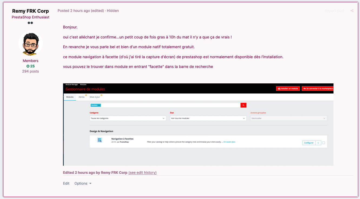The height and width of the screenshot is (199, 360).
Task: Select the Alertes tab in screenshot
Action: tap(82, 97)
